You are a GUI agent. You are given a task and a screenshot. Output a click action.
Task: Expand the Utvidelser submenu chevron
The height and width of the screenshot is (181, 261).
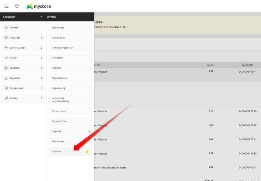[x=41, y=68]
